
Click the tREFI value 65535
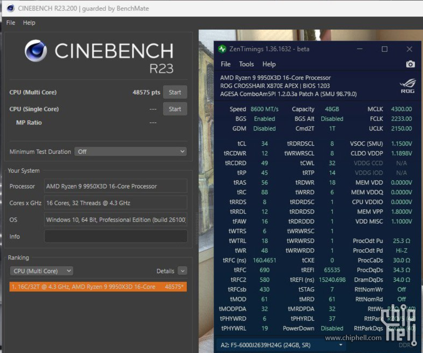[332, 270]
